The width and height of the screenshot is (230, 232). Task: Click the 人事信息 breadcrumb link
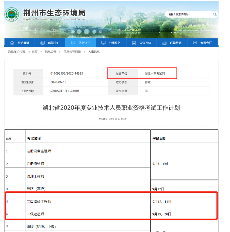click(x=94, y=52)
